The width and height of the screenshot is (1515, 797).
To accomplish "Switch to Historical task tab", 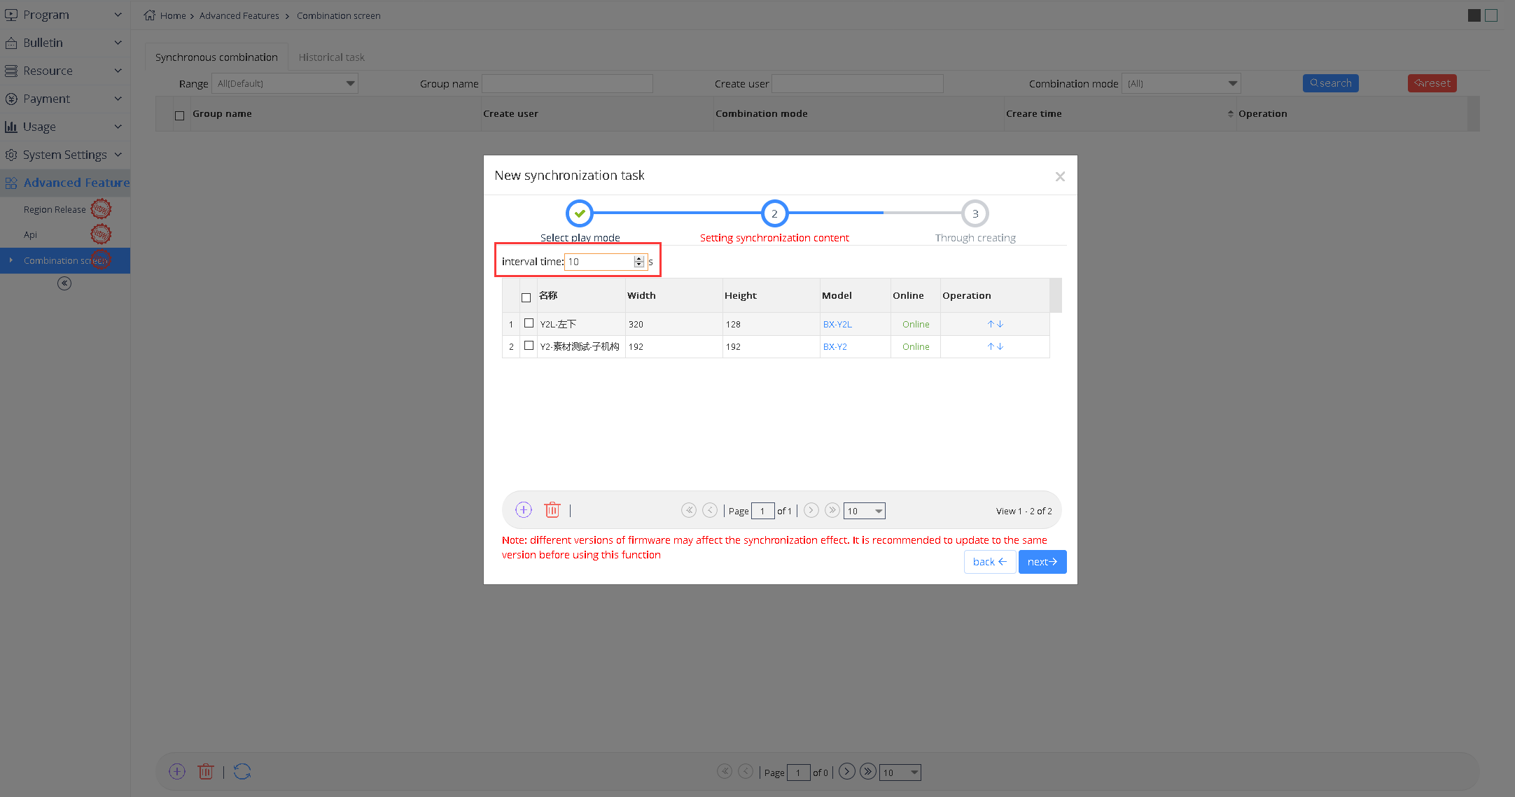I will (x=332, y=57).
